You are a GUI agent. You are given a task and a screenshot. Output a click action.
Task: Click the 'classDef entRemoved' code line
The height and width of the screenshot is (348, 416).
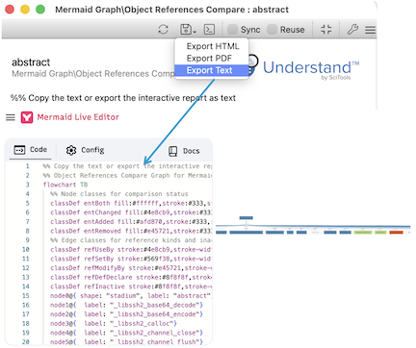coord(131,231)
